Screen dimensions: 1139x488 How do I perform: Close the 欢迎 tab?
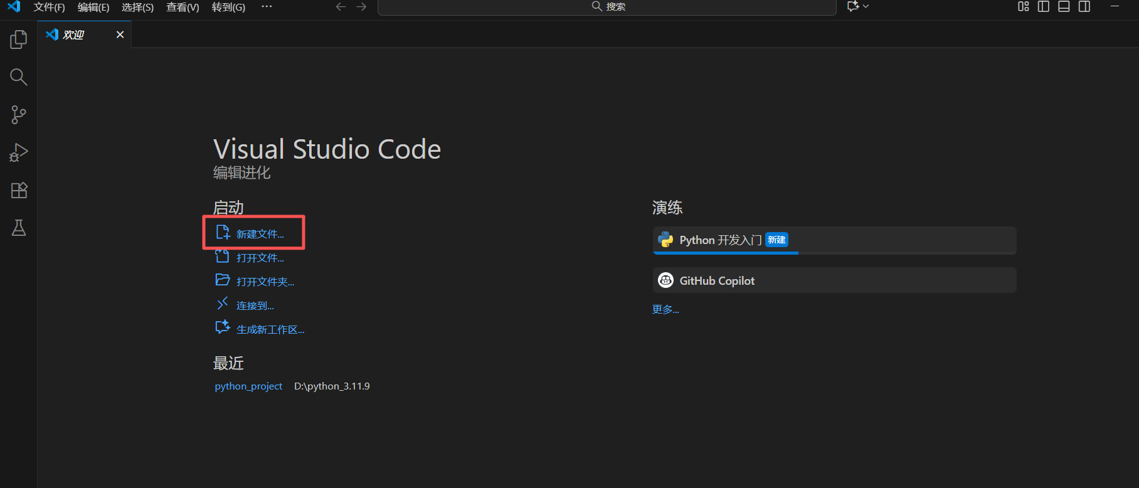click(120, 34)
